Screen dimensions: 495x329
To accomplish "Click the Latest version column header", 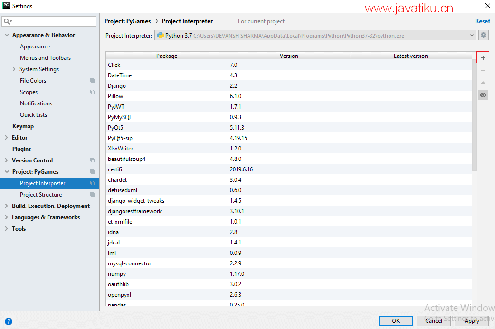I will coord(411,56).
